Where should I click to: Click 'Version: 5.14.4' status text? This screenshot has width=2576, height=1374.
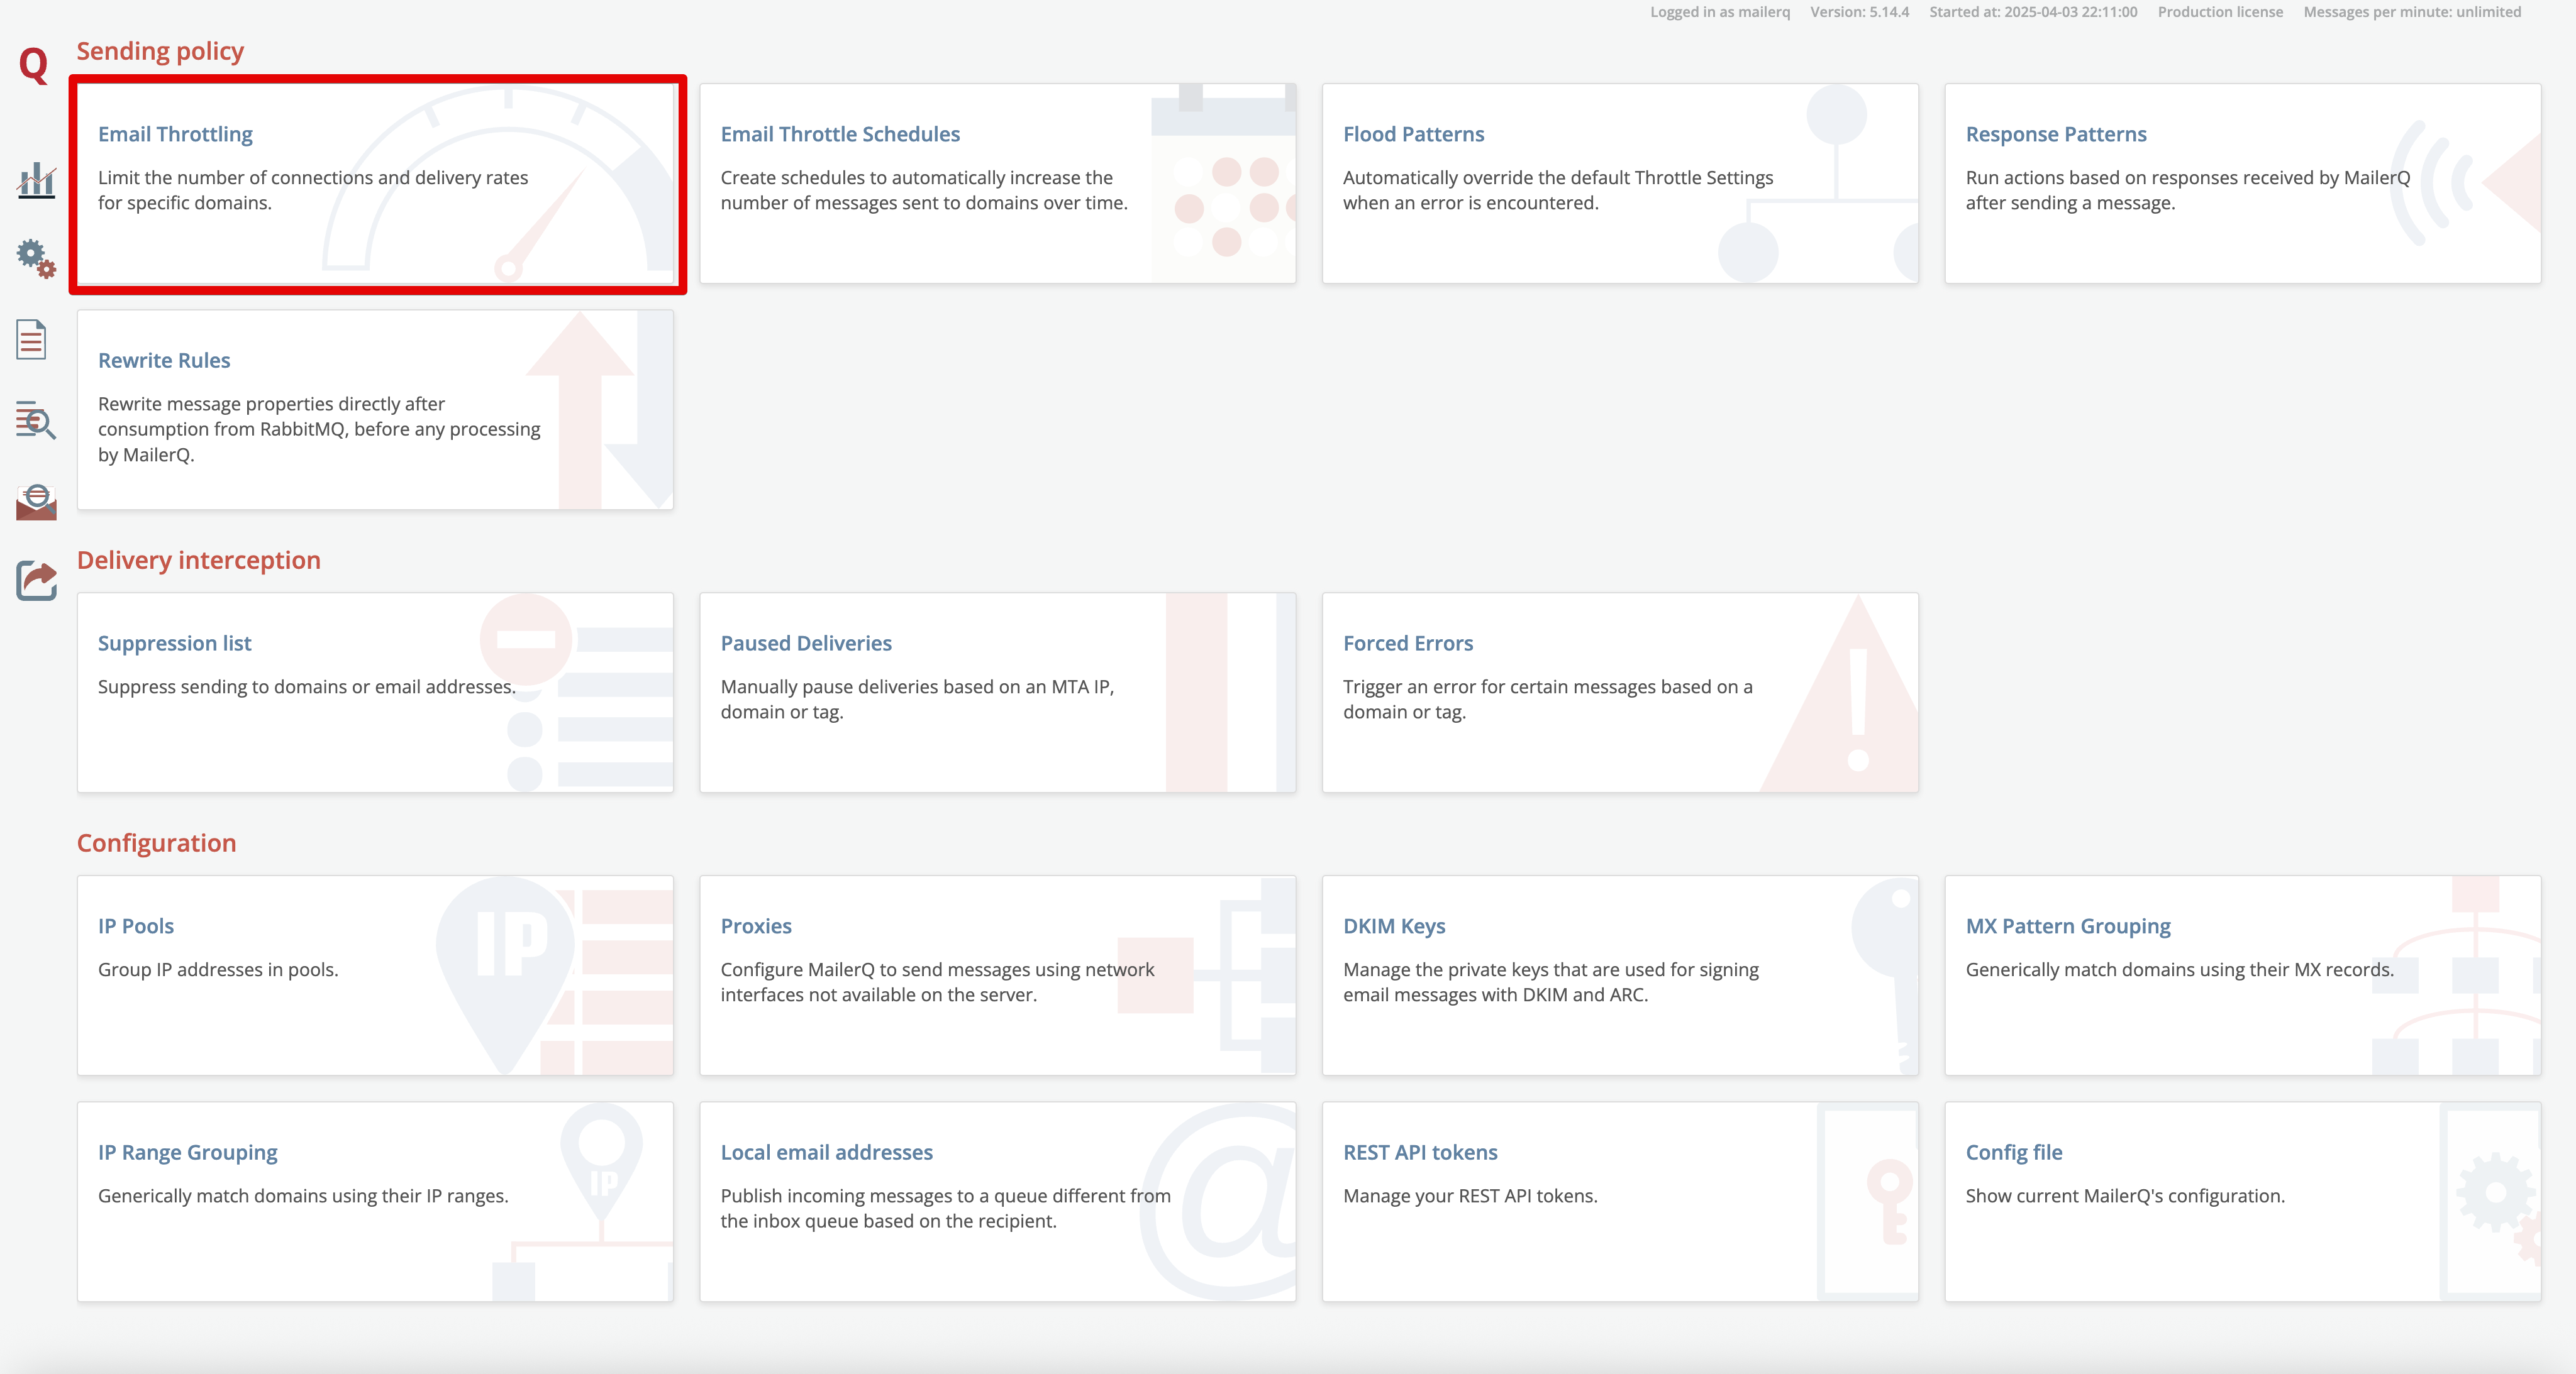1860,12
